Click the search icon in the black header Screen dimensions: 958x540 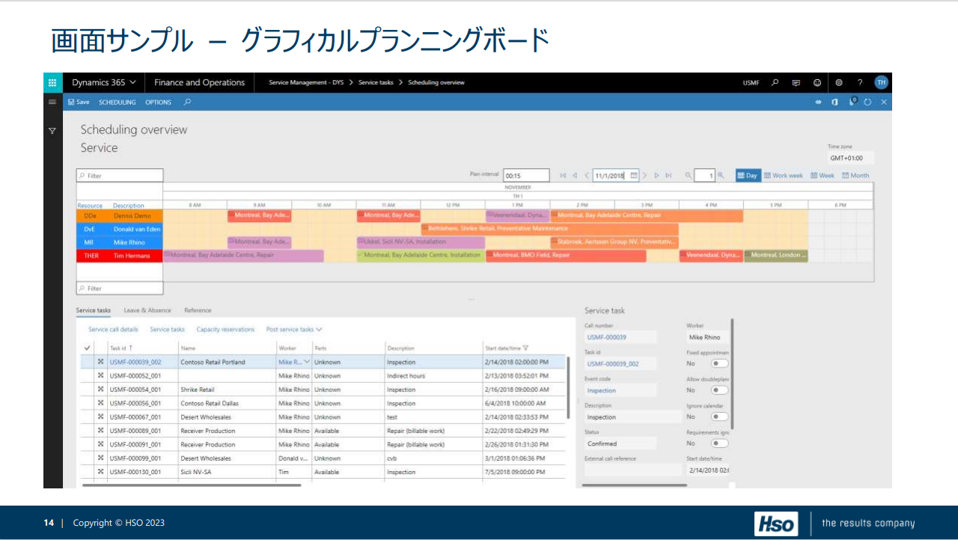pyautogui.click(x=775, y=82)
